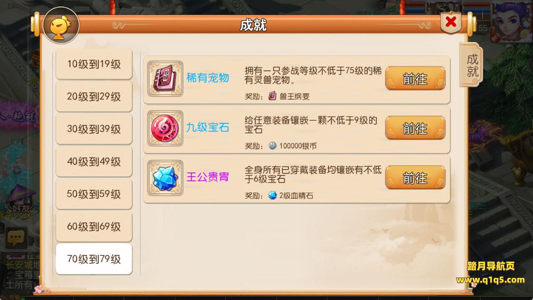Click 前往 for 稀有宠物 achievement

415,78
